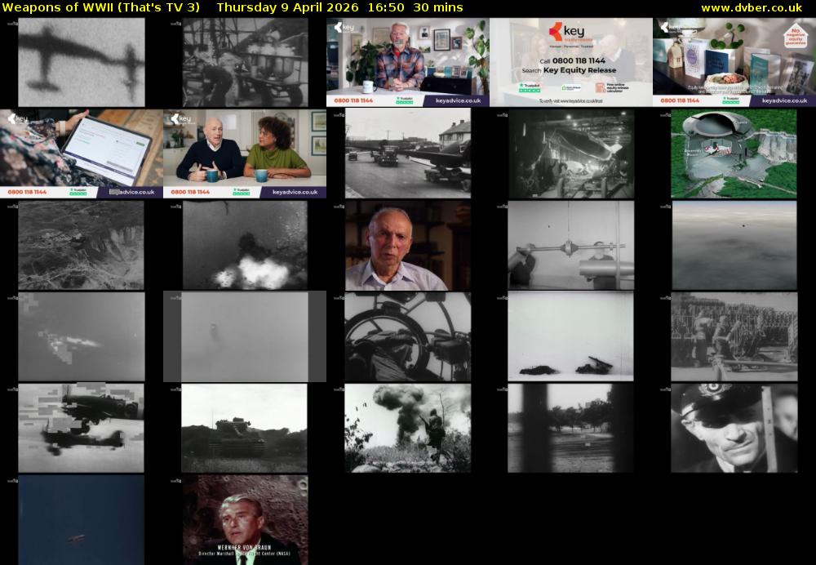
Task: Open the wind tunnel model thumbnail
Action: point(571,246)
